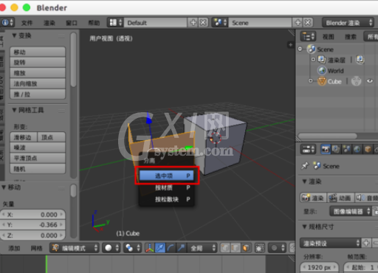Open the 3D view 网格 menu
This screenshot has height=273, width=378.
coord(36,248)
